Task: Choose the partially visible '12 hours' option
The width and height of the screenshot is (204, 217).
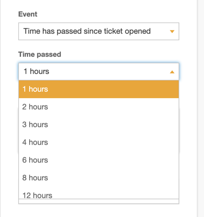Action: point(99,193)
